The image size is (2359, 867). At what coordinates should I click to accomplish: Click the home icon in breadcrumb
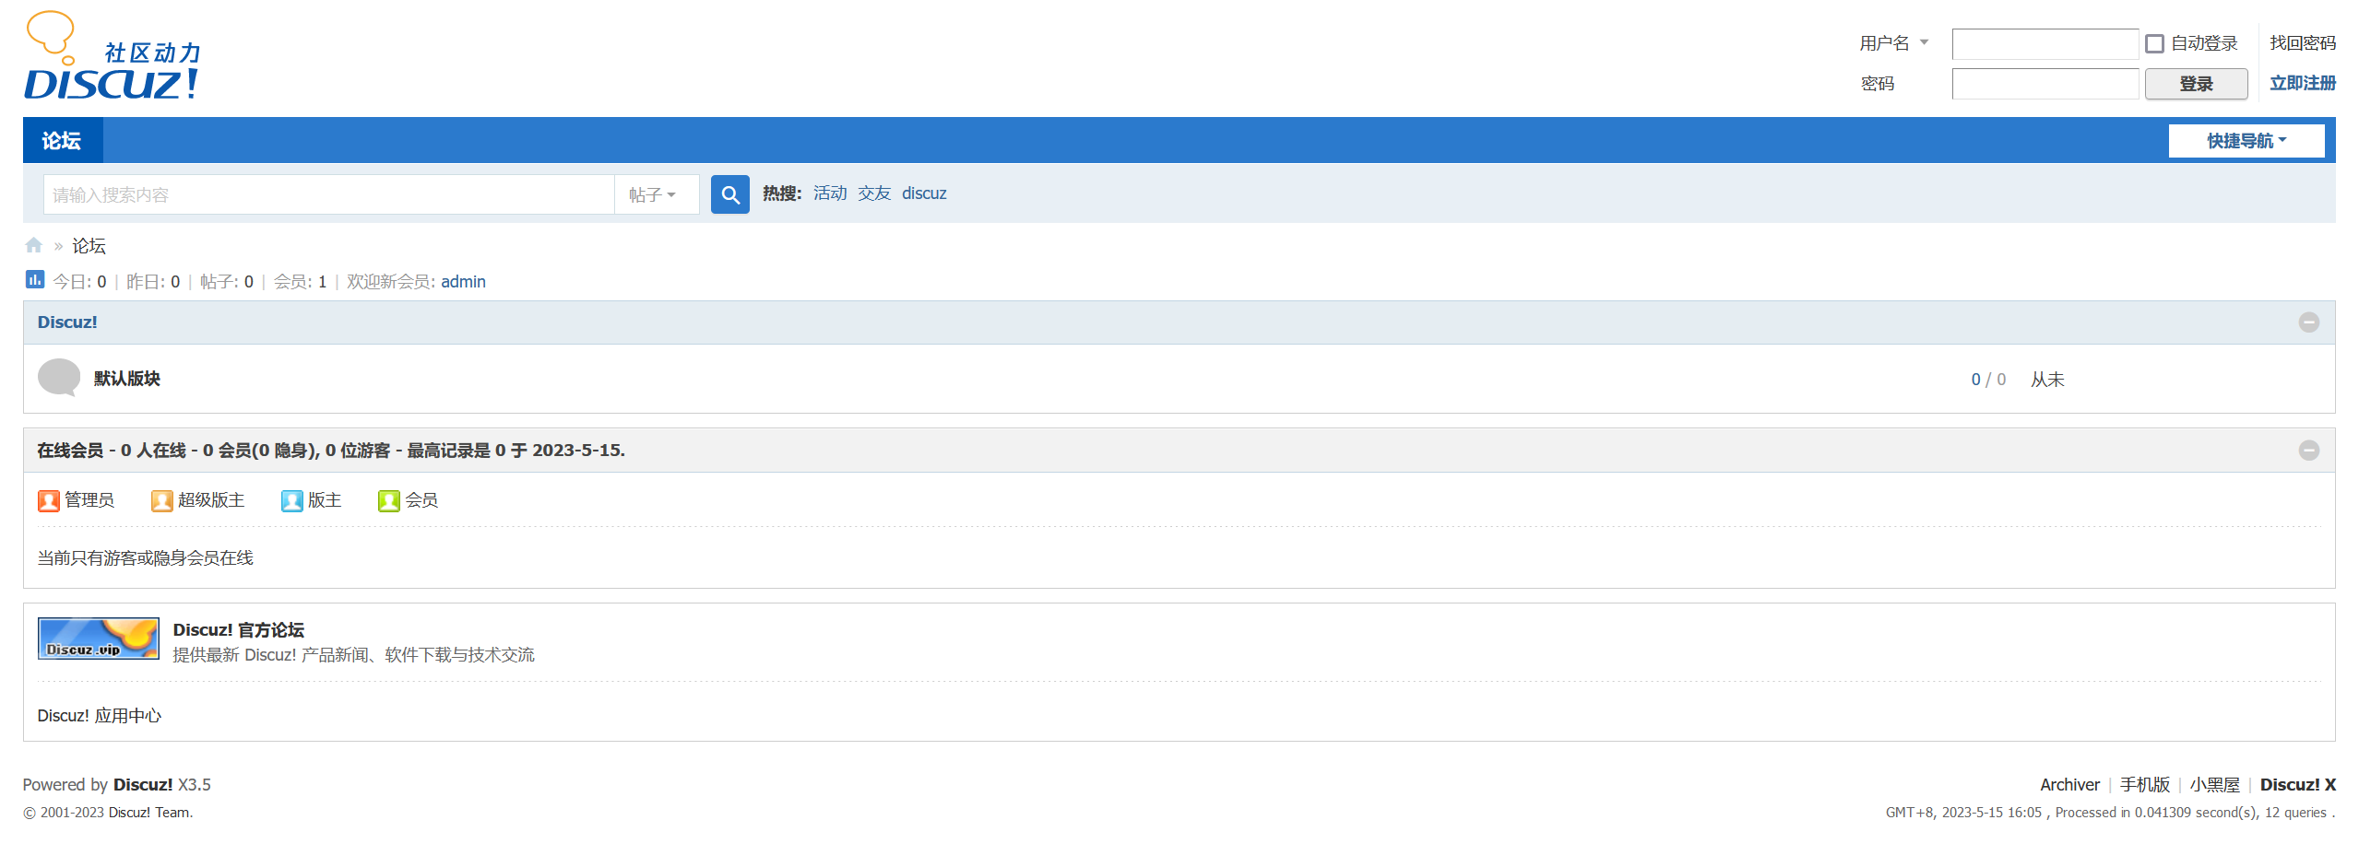click(x=34, y=245)
